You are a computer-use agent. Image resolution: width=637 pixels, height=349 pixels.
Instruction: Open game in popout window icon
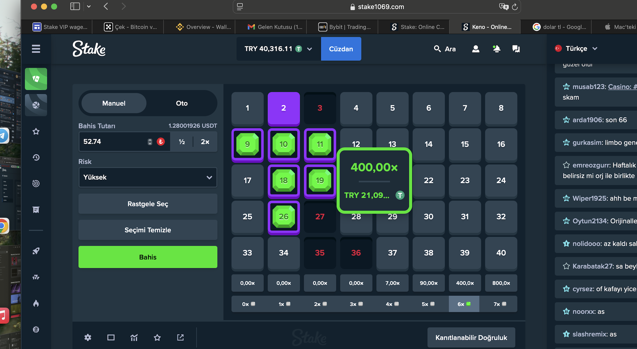[x=180, y=337]
